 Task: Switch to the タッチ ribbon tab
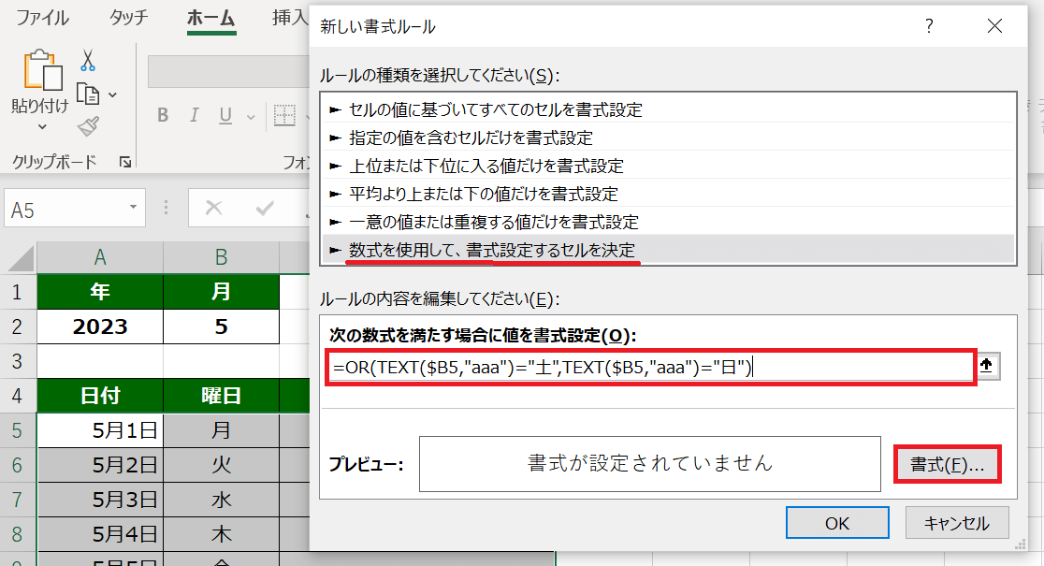click(x=128, y=18)
